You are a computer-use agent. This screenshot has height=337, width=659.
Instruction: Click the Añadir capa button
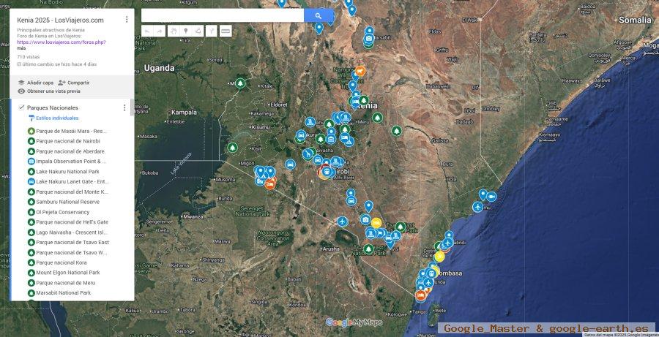click(x=36, y=83)
